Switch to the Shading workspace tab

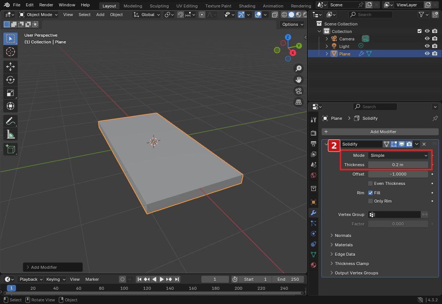click(x=247, y=6)
